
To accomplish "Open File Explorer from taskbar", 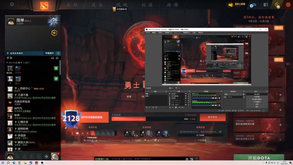I will [x=25, y=163].
